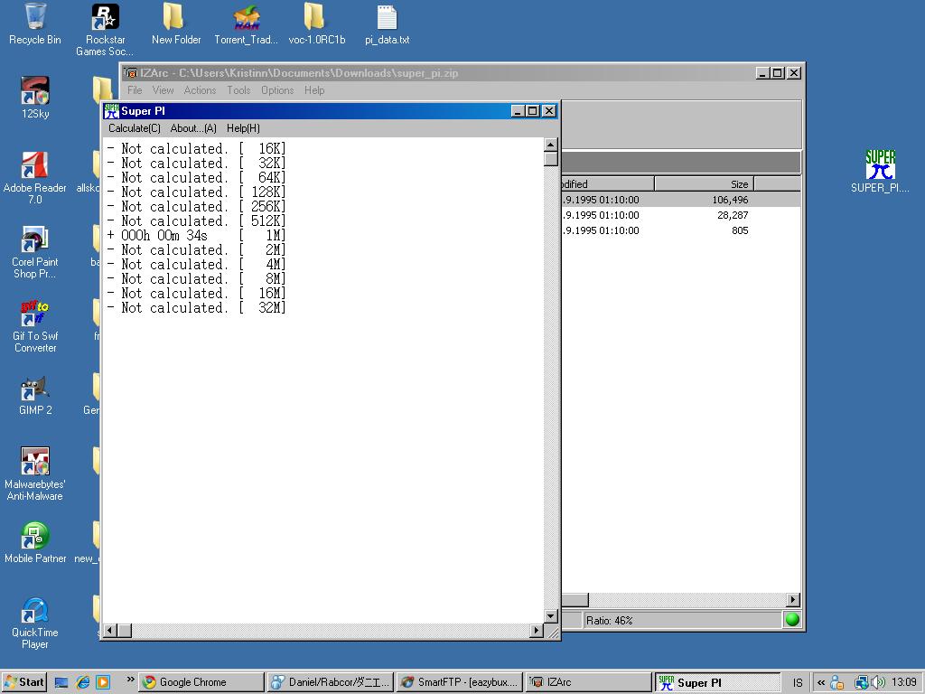This screenshot has width=925, height=694.
Task: Expand hidden Quick Launch items chevron
Action: click(x=130, y=680)
